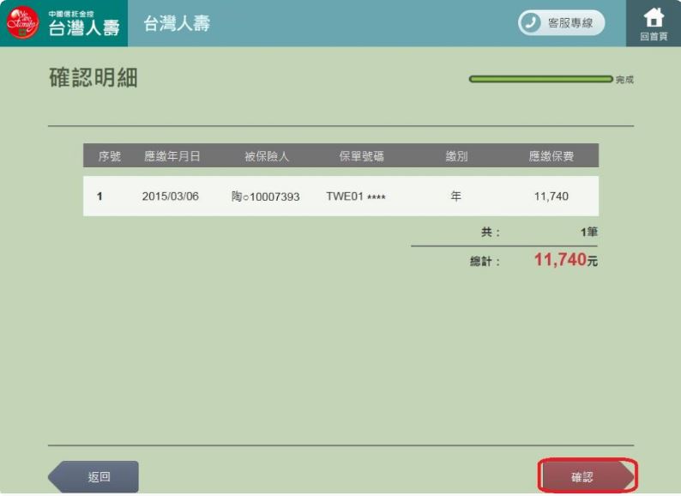Click the 台灣人壽 header title
Screen dimensions: 681x496
pos(177,23)
